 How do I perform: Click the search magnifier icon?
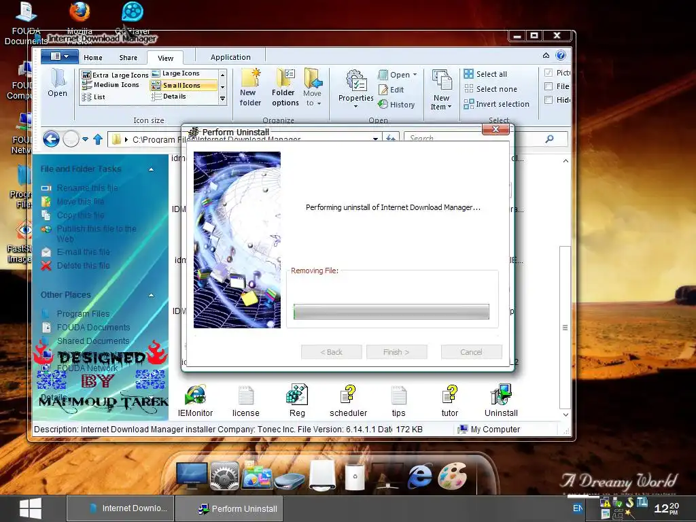point(549,139)
